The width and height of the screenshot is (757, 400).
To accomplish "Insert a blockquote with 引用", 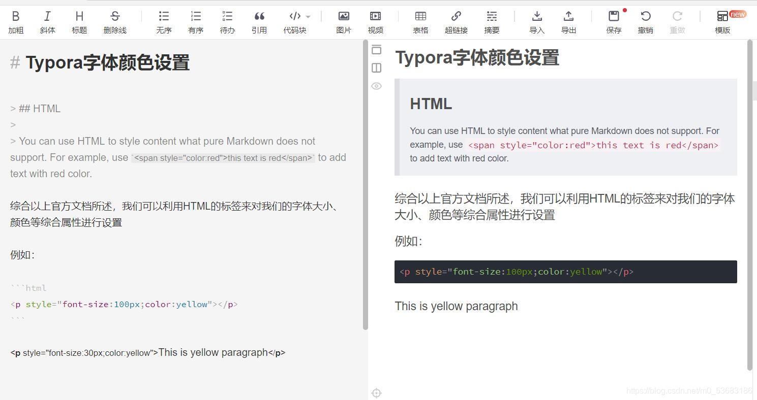I will [x=259, y=22].
